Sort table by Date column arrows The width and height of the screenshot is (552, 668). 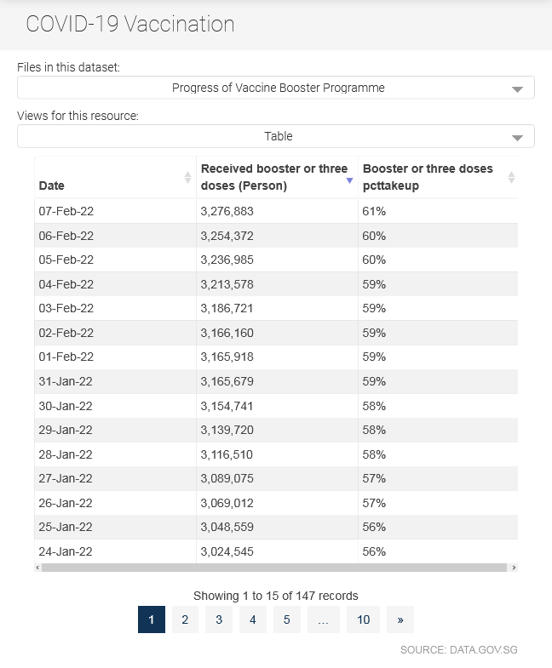[x=187, y=177]
